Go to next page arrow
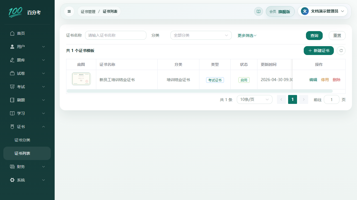Screen dimensions: 357x200 (304, 99)
